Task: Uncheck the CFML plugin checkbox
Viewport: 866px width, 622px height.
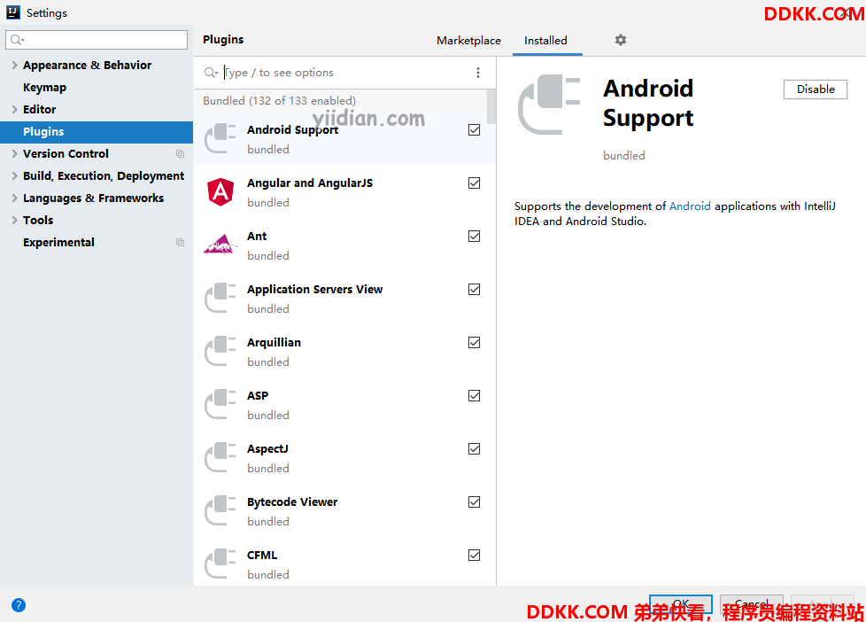Action: [474, 555]
